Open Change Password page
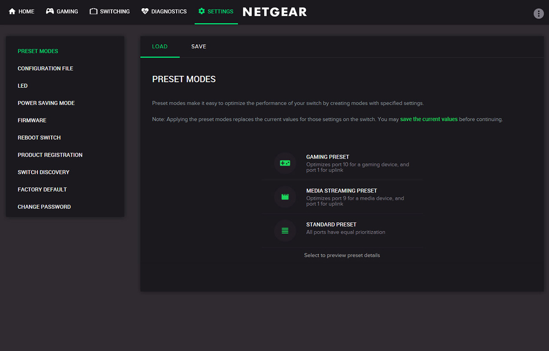Viewport: 549px width, 351px height. click(x=44, y=207)
